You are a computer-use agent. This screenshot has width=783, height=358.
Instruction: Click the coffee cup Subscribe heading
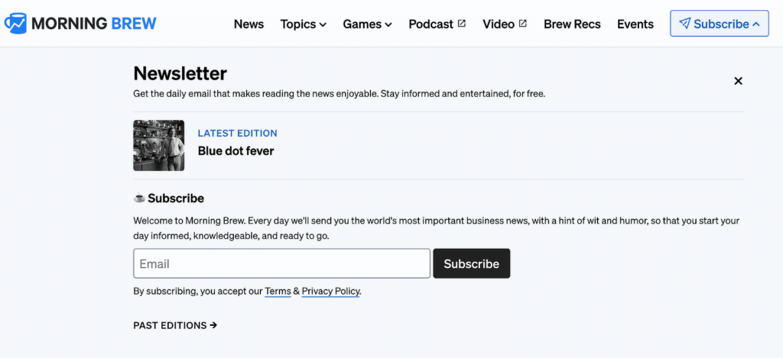click(169, 198)
